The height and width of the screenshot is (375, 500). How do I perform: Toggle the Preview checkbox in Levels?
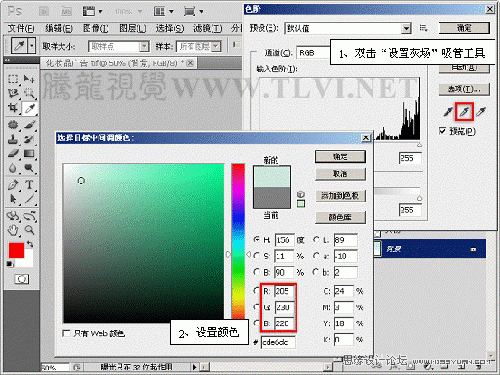click(x=442, y=131)
